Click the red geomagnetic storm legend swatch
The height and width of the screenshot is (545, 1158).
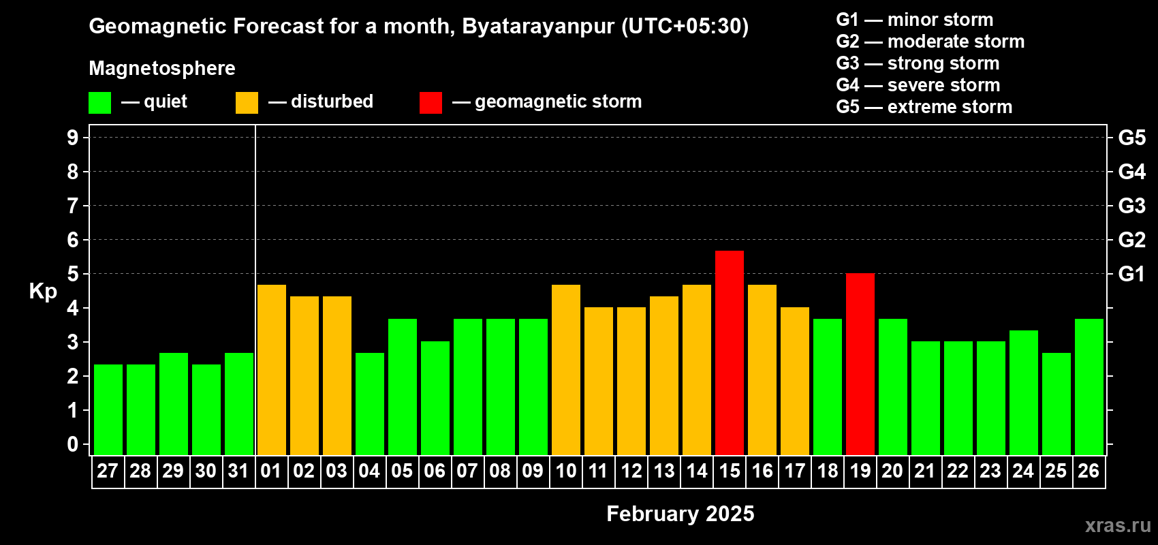(x=431, y=103)
